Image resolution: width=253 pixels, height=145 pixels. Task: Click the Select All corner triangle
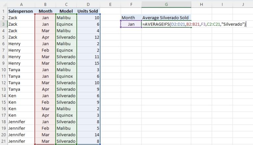[3, 4]
